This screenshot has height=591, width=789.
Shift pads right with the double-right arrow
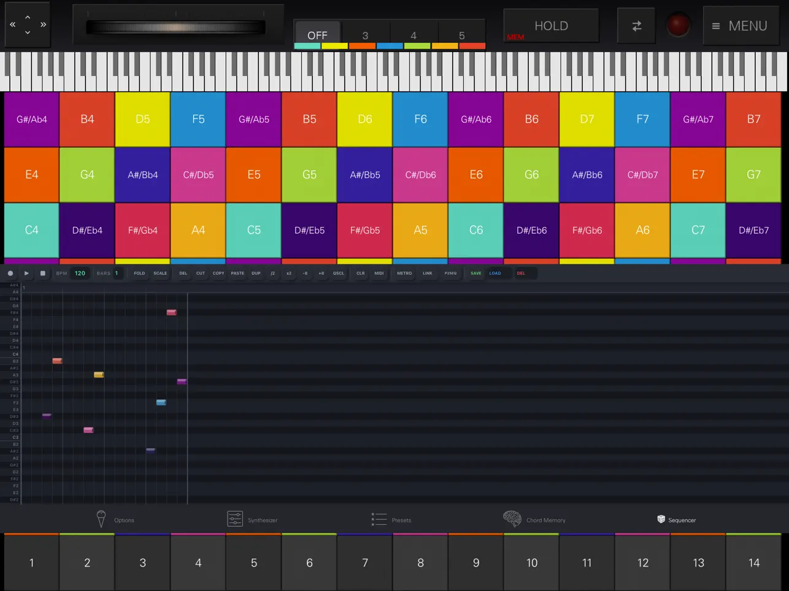coord(43,25)
